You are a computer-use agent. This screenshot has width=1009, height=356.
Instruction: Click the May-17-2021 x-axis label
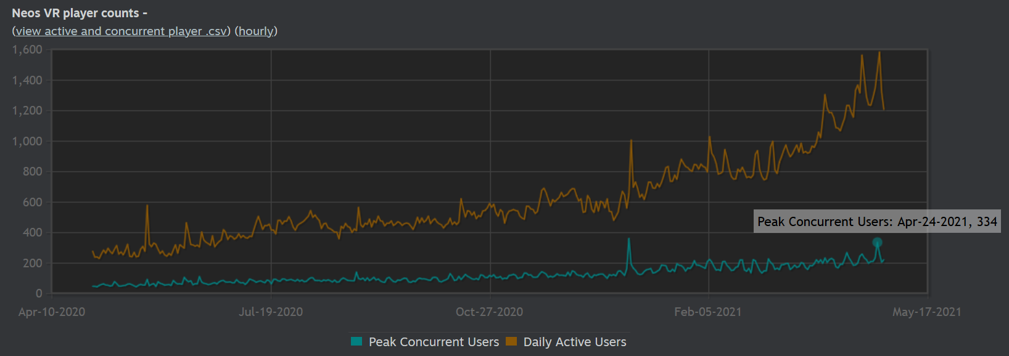point(926,312)
